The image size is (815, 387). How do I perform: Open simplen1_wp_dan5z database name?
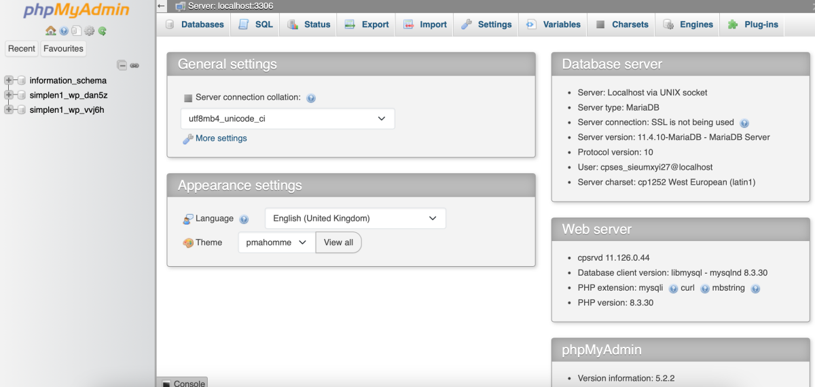click(x=69, y=96)
